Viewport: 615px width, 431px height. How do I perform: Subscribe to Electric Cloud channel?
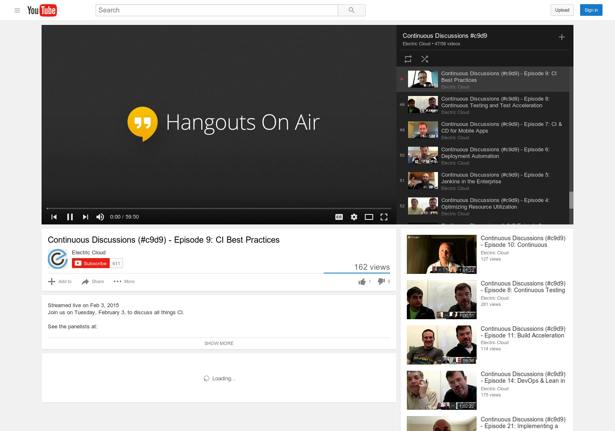[x=91, y=263]
